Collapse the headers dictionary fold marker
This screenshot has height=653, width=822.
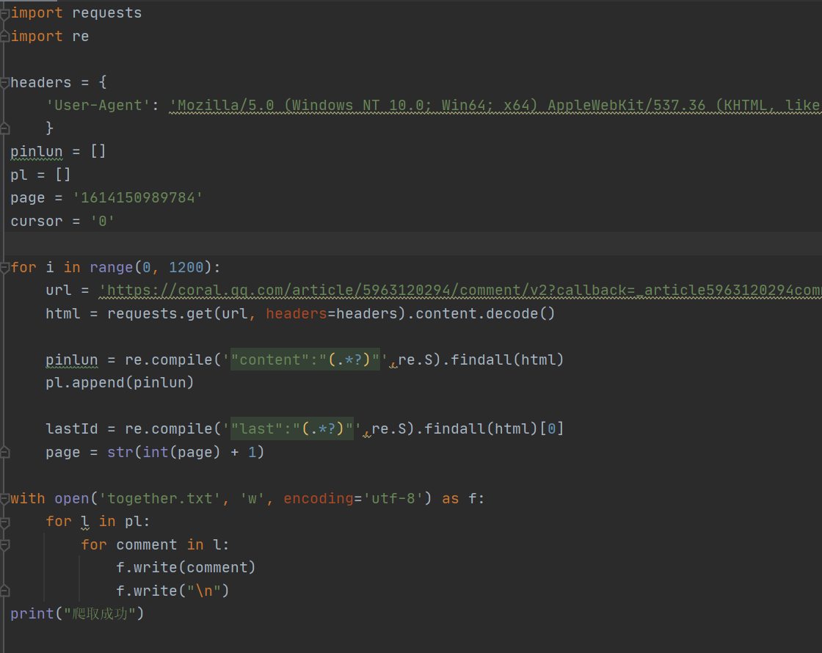(4, 82)
